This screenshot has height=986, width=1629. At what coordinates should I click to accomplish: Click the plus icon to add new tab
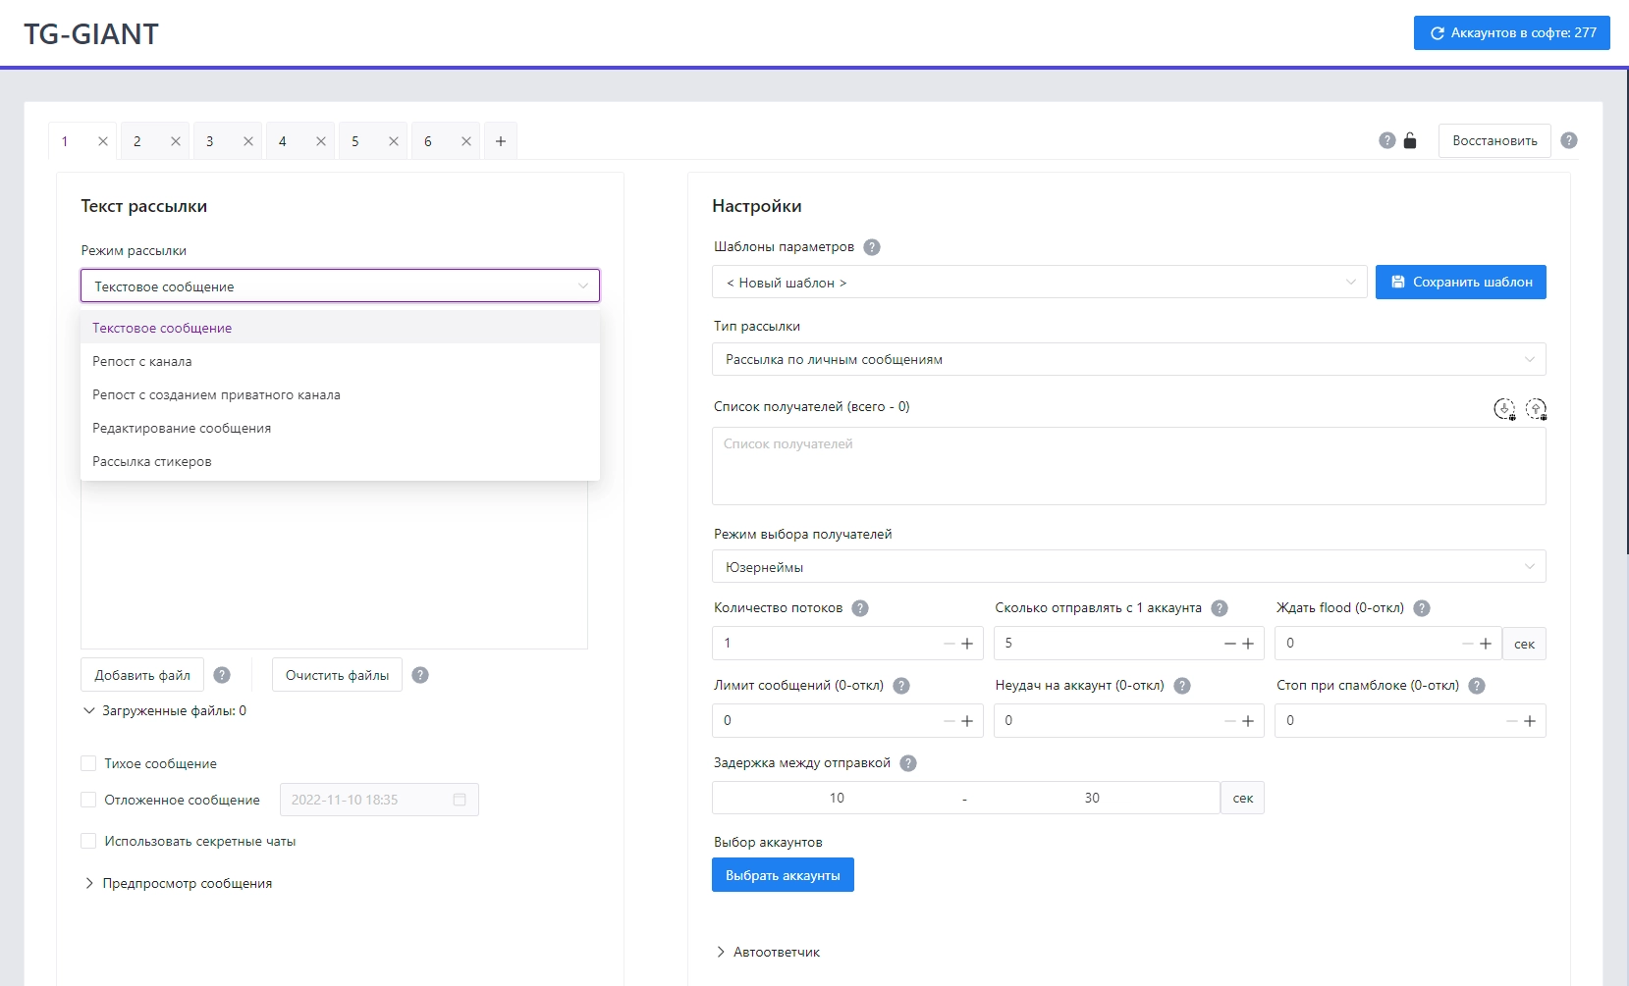(x=501, y=141)
